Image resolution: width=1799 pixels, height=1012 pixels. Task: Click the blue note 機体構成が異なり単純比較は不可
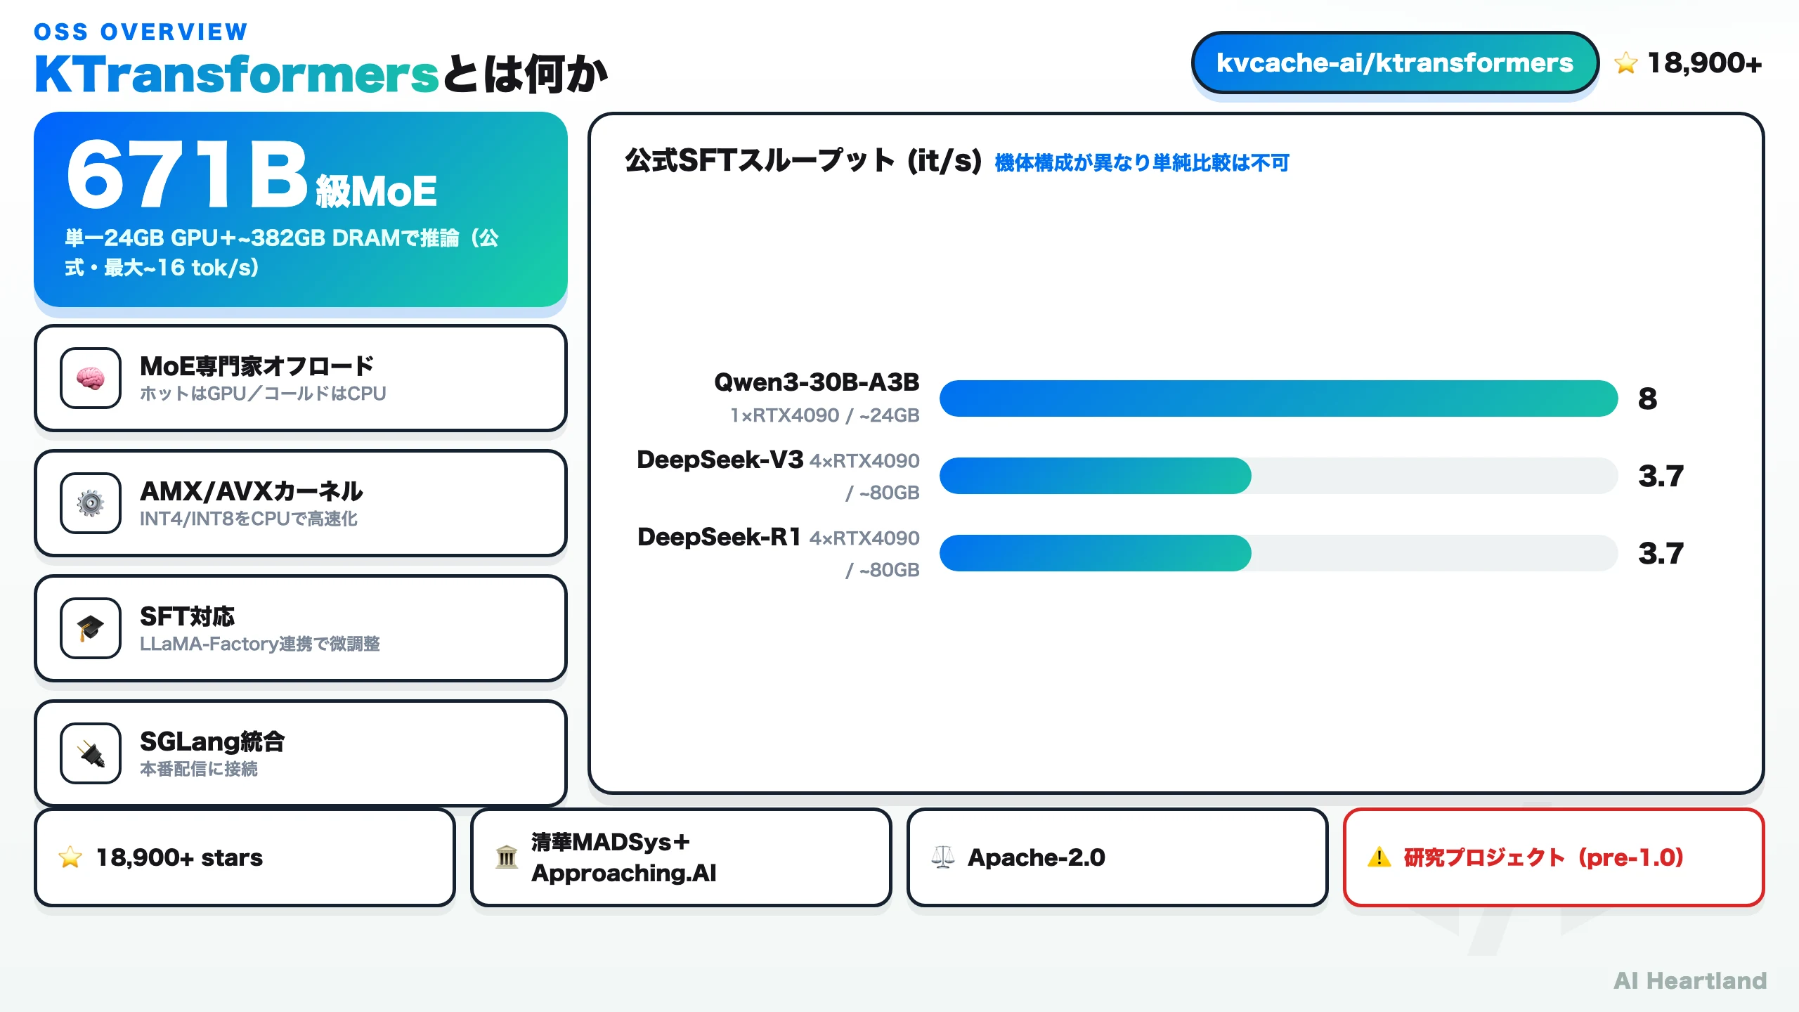coord(1142,163)
